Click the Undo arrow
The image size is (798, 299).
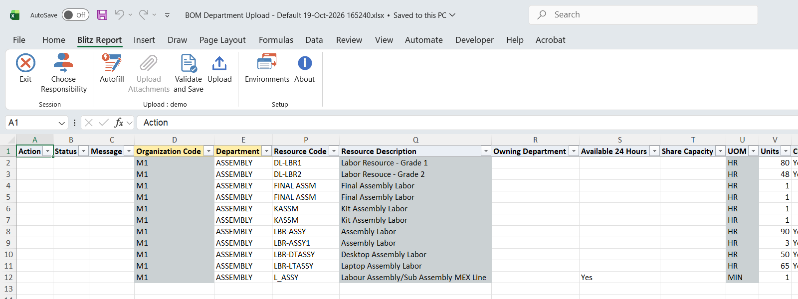pos(119,15)
